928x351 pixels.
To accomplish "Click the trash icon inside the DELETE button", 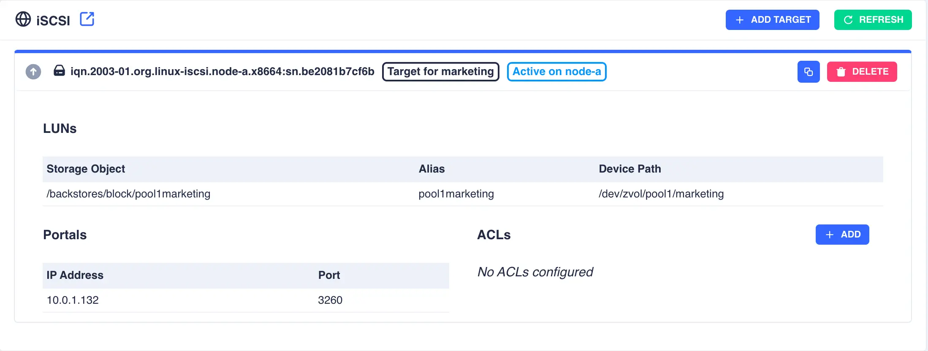I will [x=841, y=71].
